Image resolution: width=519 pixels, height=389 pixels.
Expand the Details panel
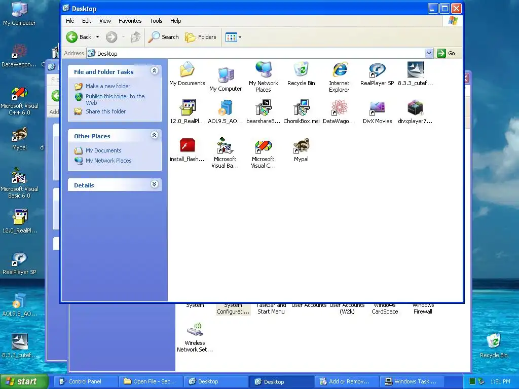(154, 184)
